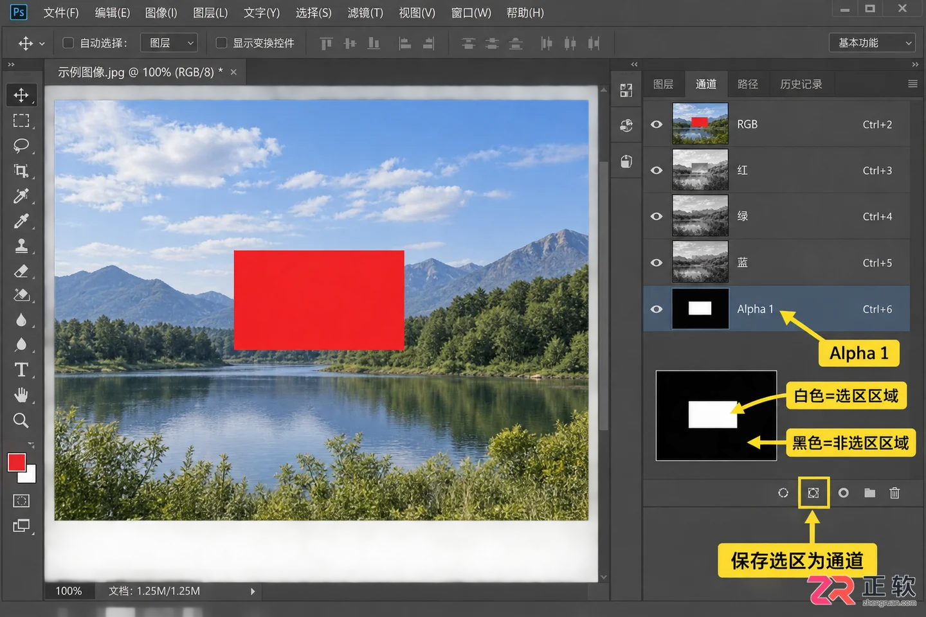926x617 pixels.
Task: Hide the 红 channel
Action: click(657, 170)
